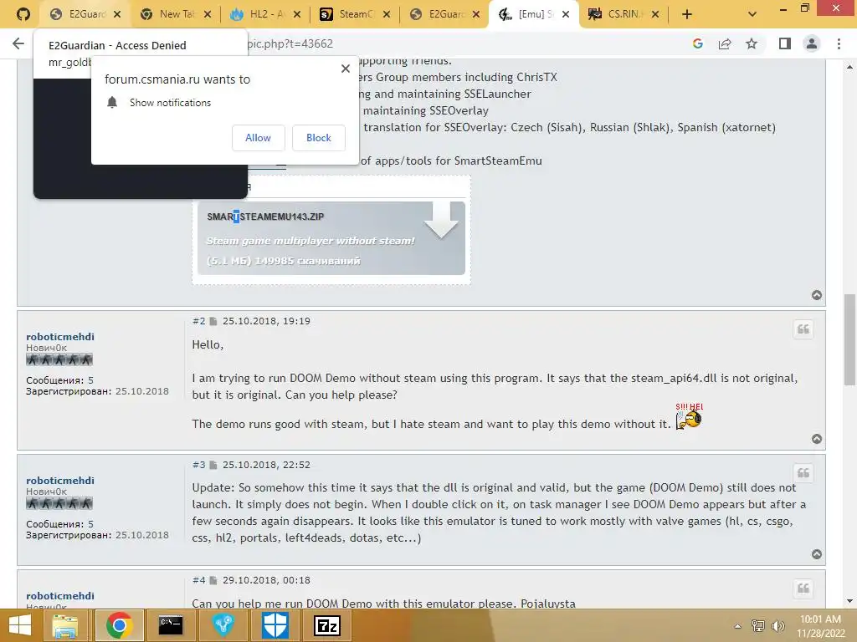Image resolution: width=857 pixels, height=642 pixels.
Task: Close the HL2 tab
Action: coord(297,15)
